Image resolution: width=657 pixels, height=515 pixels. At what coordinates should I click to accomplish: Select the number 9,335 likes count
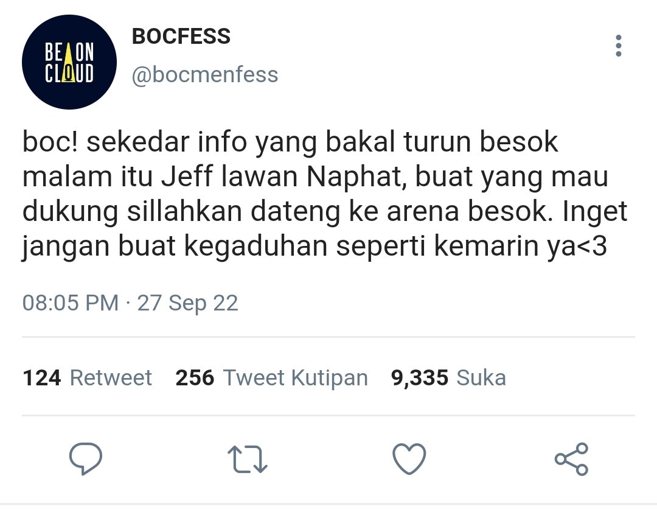(x=419, y=378)
